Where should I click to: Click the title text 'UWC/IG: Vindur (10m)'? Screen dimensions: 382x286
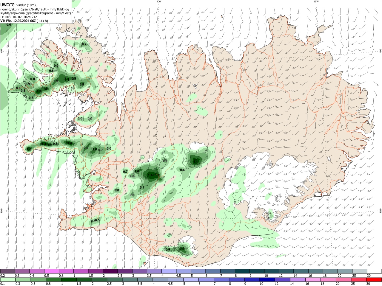coord(19,5)
